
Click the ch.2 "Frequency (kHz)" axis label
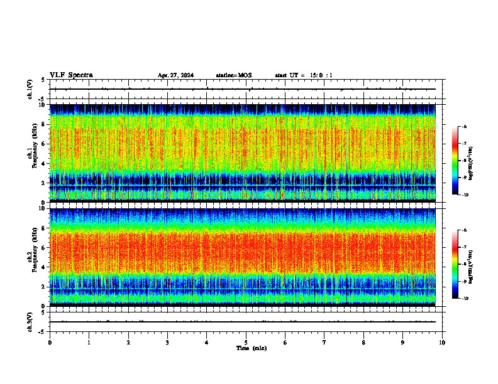[35, 250]
